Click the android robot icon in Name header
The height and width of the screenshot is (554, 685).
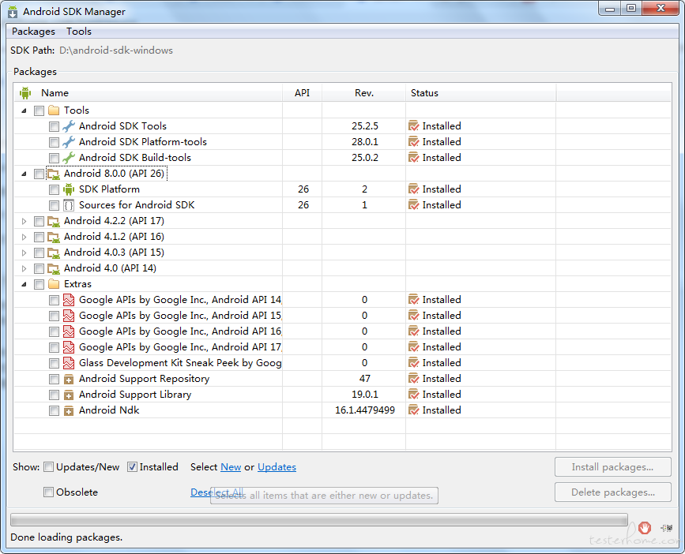pyautogui.click(x=25, y=93)
